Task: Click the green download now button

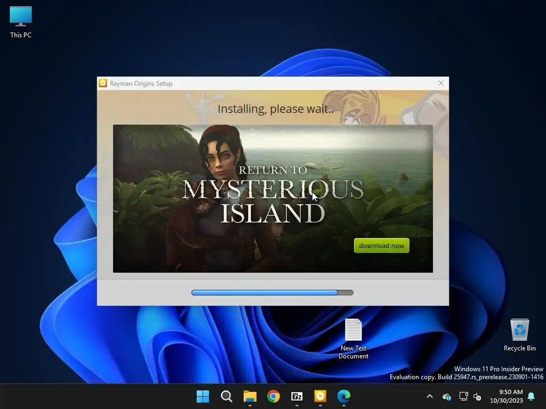Action: click(x=381, y=246)
